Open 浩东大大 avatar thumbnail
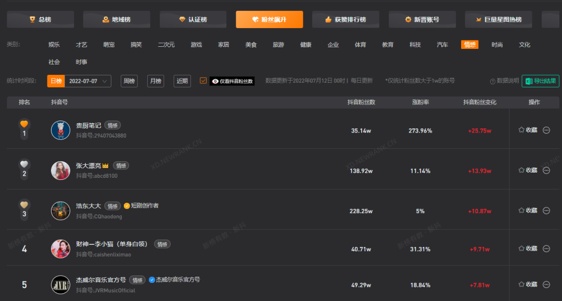The width and height of the screenshot is (562, 301). [x=60, y=211]
